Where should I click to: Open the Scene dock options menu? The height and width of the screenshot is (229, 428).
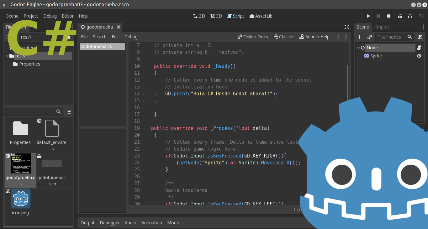pyautogui.click(x=423, y=27)
